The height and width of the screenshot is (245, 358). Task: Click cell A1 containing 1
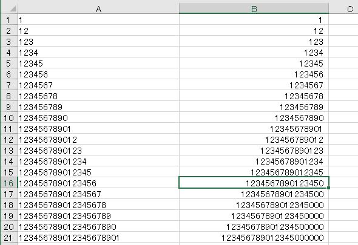point(98,19)
